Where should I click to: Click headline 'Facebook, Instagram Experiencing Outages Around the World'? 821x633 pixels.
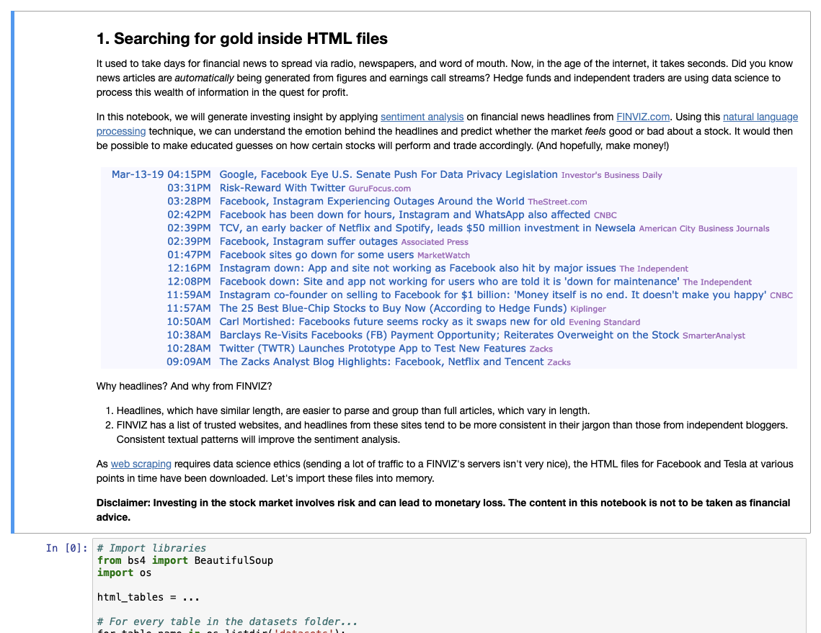click(x=372, y=202)
